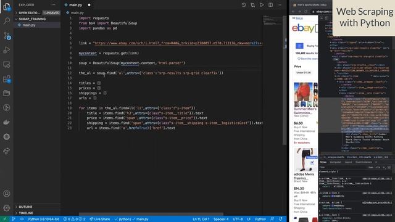Open editor more actions ellipsis

tap(280, 5)
